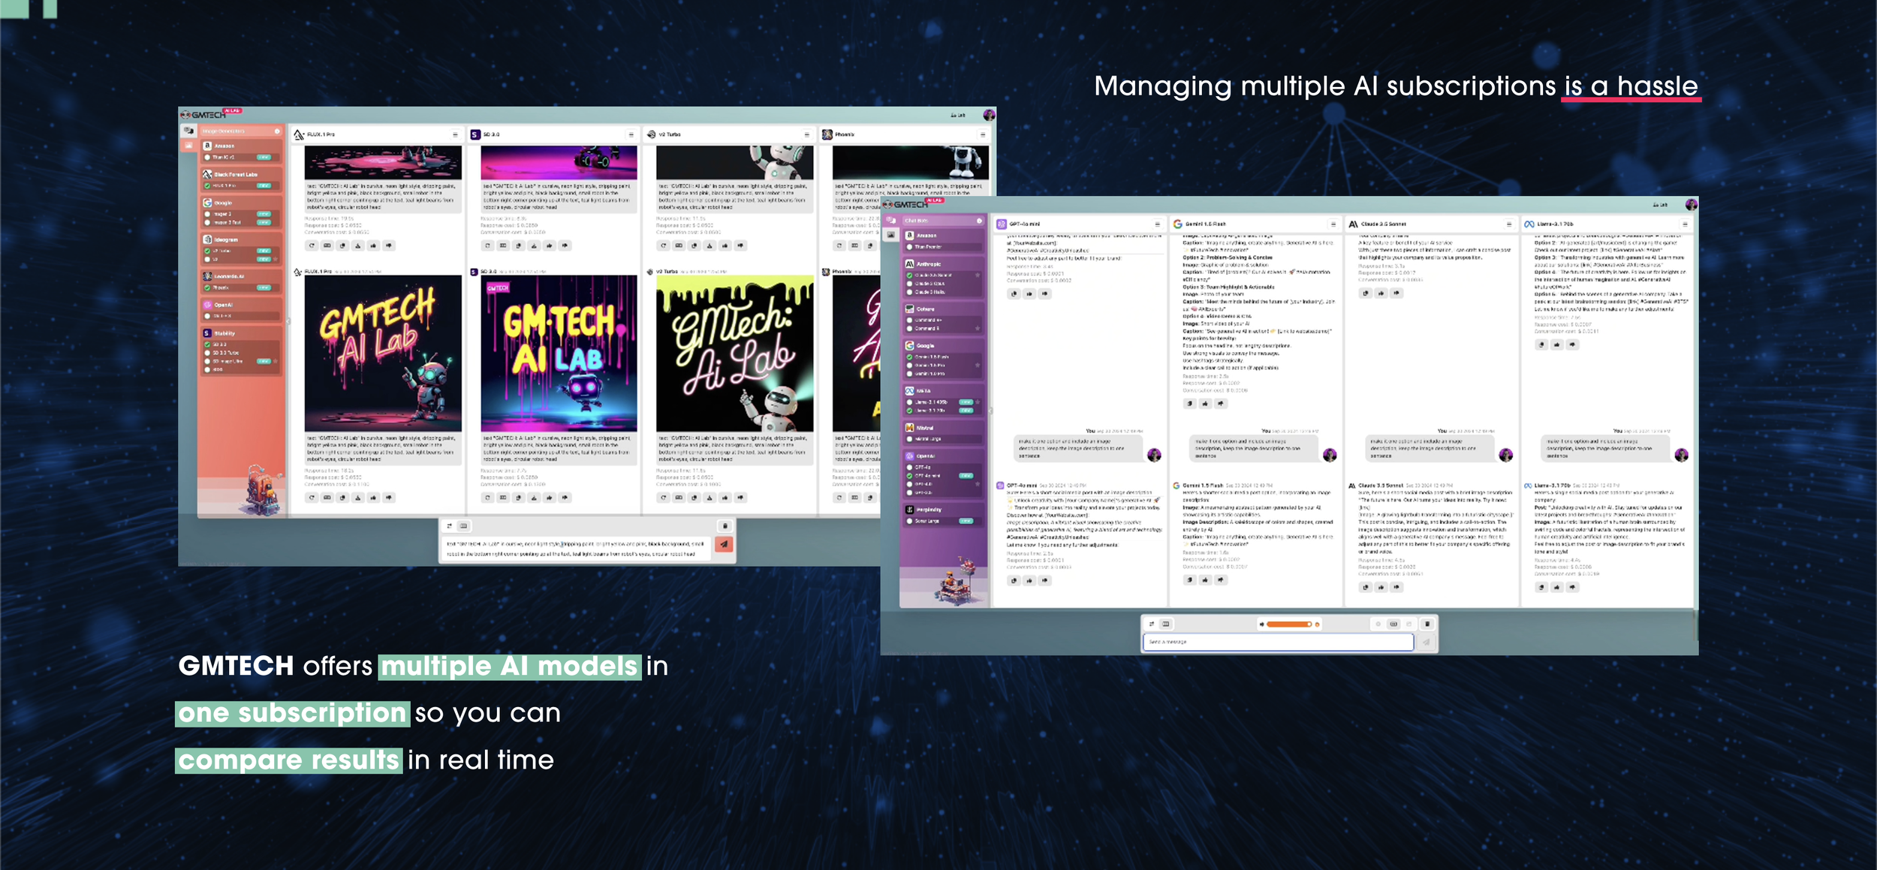Switch to chat bots tab in image generator window
1877x870 pixels.
(188, 131)
